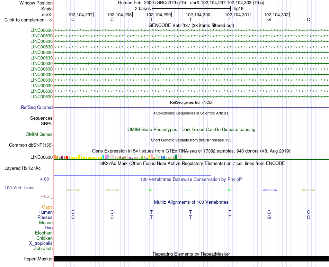Viewport: 329px width, 267px height.
Task: Click the coordinate label 102,104,298
Action: point(119,15)
